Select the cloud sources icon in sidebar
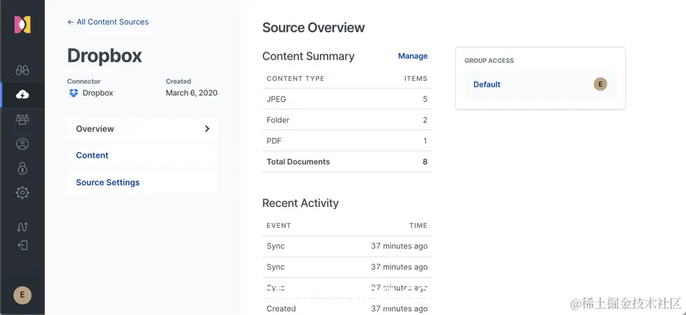 point(22,94)
